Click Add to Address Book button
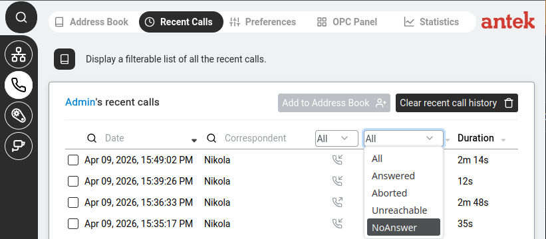This screenshot has width=546, height=239. pyautogui.click(x=334, y=103)
